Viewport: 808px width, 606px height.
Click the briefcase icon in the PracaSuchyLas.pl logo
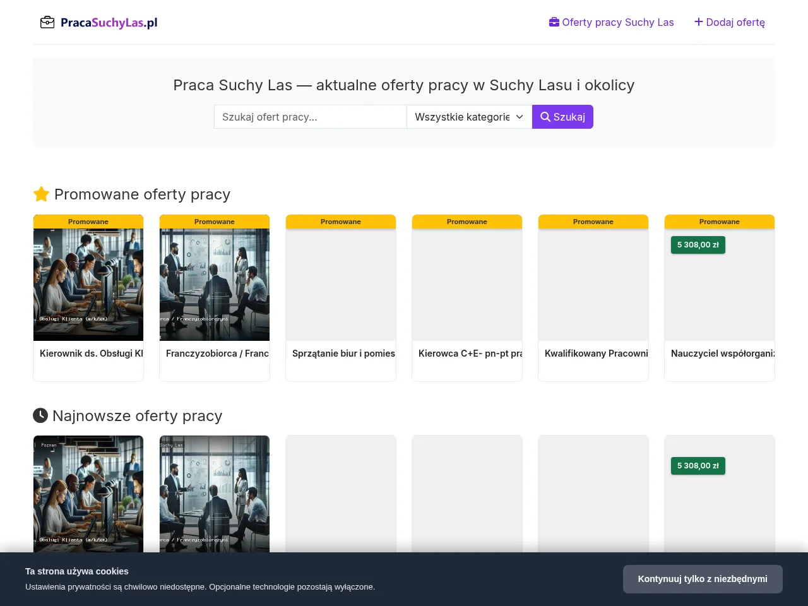pos(47,23)
